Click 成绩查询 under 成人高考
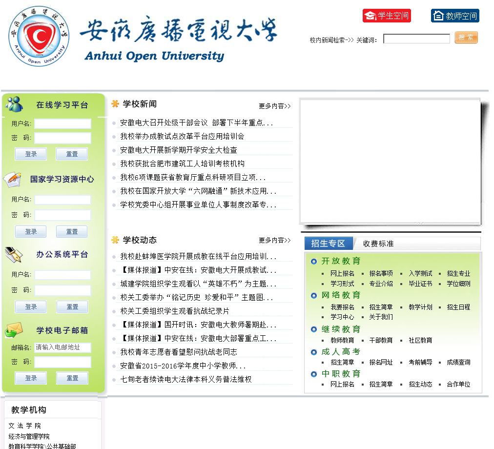This screenshot has height=449, width=494. [x=458, y=362]
